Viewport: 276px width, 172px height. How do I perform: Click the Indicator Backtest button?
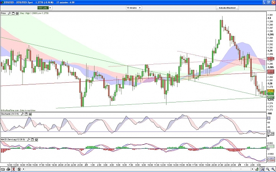click(x=227, y=8)
